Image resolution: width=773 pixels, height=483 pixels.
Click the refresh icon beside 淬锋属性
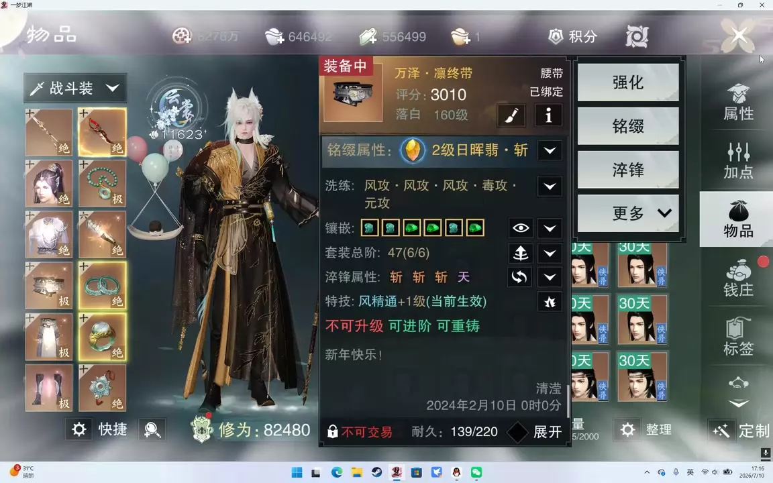pos(519,277)
